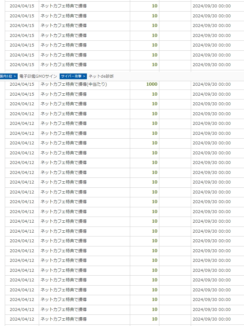Click the points value in the bottommost row
The image size is (244, 326).
(x=155, y=319)
